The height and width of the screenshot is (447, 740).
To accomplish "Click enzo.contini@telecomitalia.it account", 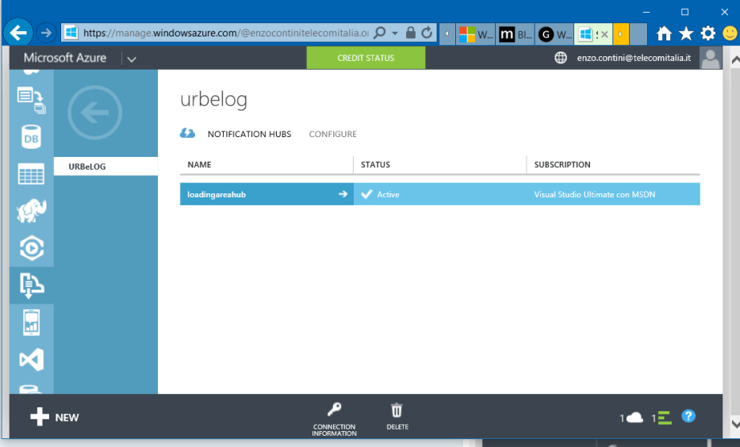I will [634, 58].
